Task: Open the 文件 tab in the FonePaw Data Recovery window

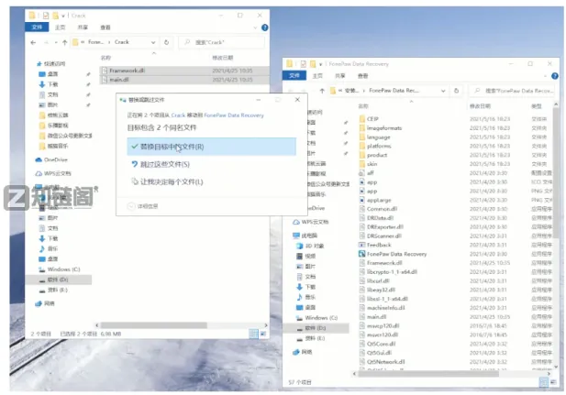Action: pyautogui.click(x=294, y=75)
